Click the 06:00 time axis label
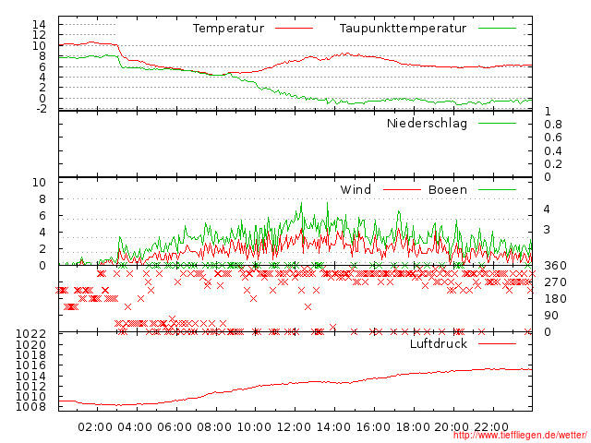Screen dimensions: 591x443 [175, 427]
